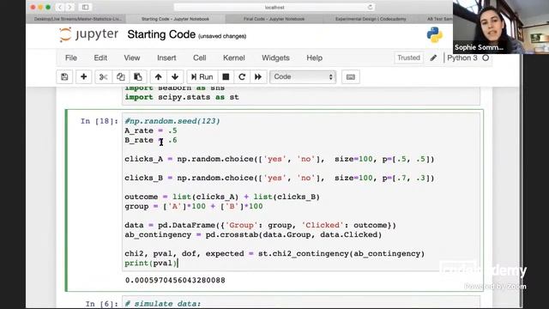The height and width of the screenshot is (309, 549).
Task: Click the B_rate .6 line
Action: click(x=151, y=140)
